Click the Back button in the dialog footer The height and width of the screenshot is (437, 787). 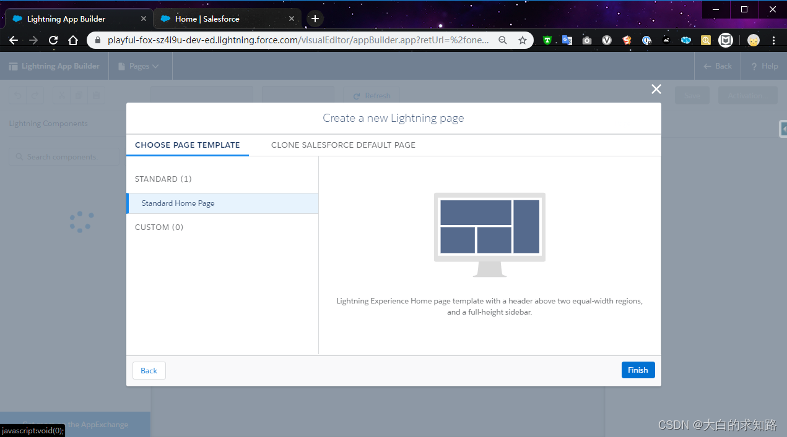149,371
